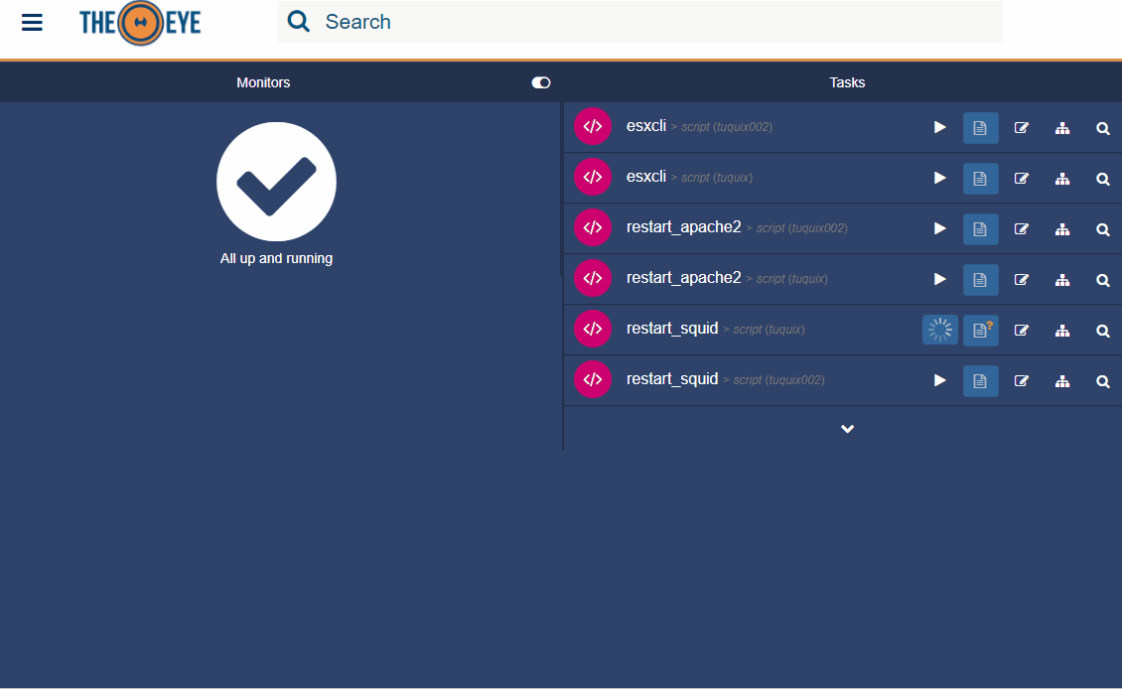Select restart_squid script (tuquix) label
Viewport: 1122px width, 689px height.
click(716, 330)
